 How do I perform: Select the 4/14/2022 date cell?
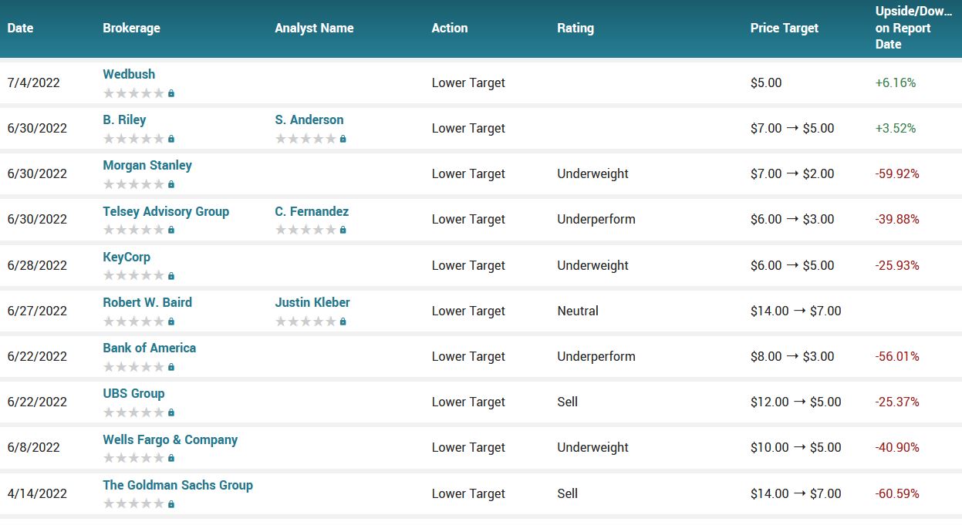point(37,493)
